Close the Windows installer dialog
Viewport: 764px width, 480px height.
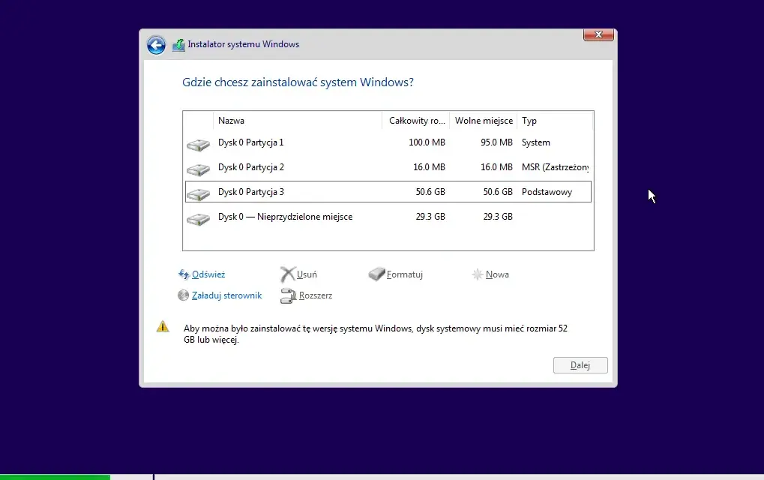(x=598, y=34)
